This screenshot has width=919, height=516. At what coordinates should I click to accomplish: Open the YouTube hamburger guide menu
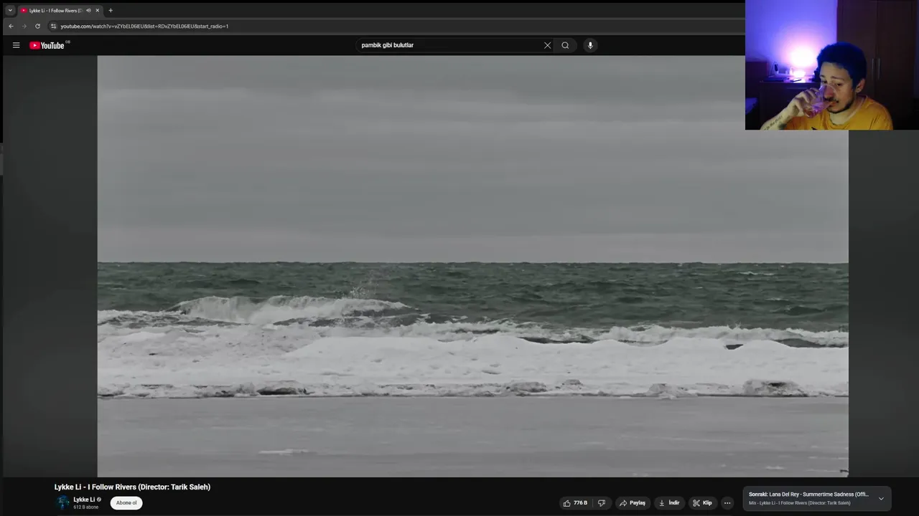coord(16,45)
